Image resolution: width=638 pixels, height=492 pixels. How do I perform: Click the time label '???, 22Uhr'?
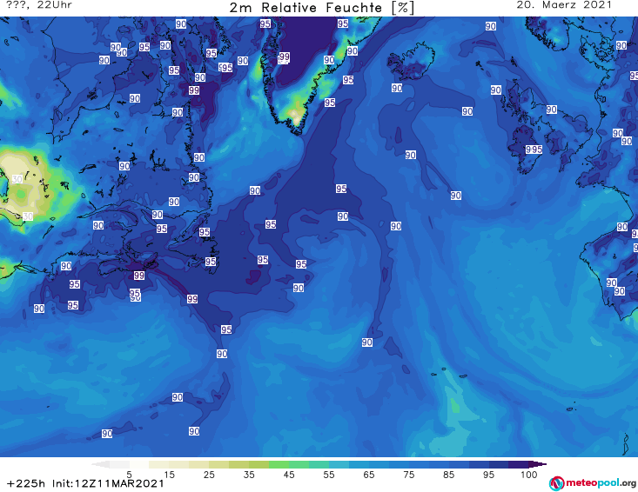coord(39,5)
